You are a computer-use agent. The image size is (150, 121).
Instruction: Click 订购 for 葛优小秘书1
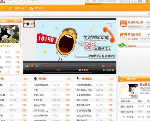(x=111, y=100)
